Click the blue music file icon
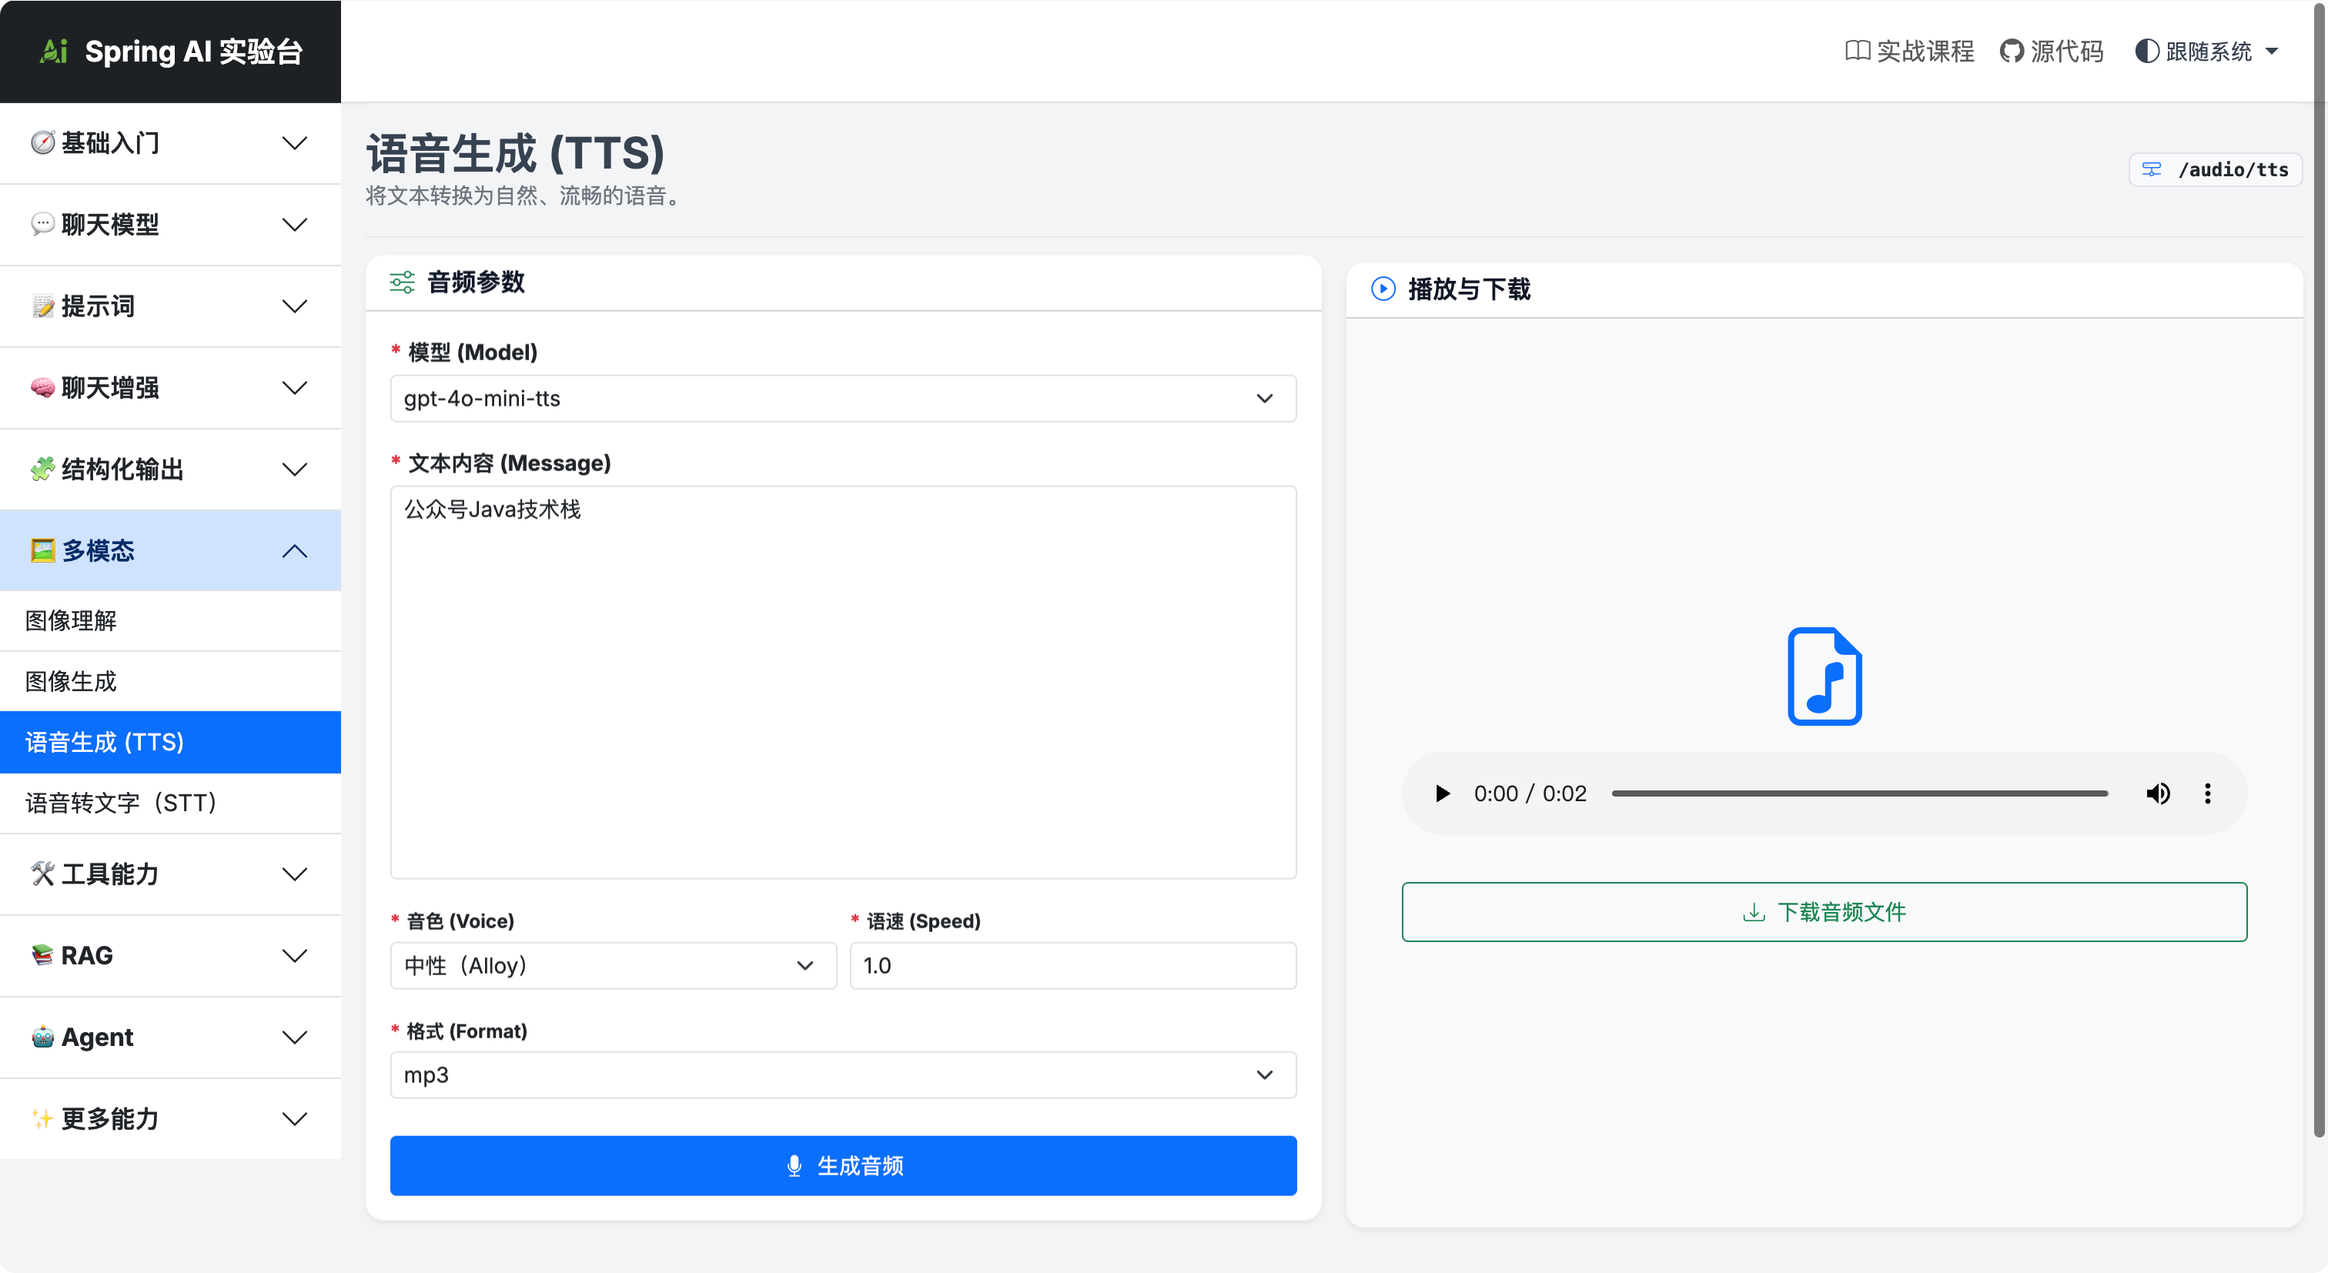 1825,676
